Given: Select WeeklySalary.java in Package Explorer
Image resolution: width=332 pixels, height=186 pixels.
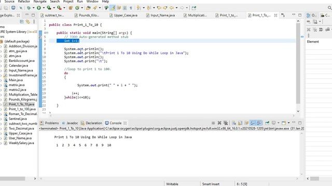Looking at the screenshot, I should click(21, 143).
